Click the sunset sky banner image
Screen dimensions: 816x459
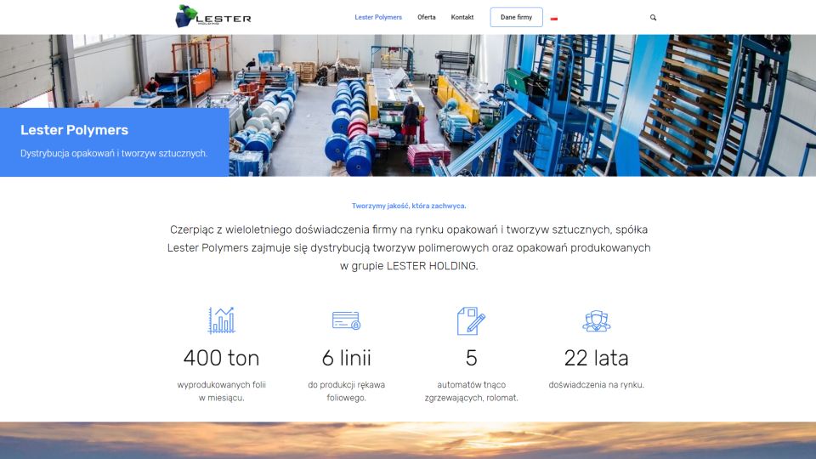[408, 440]
